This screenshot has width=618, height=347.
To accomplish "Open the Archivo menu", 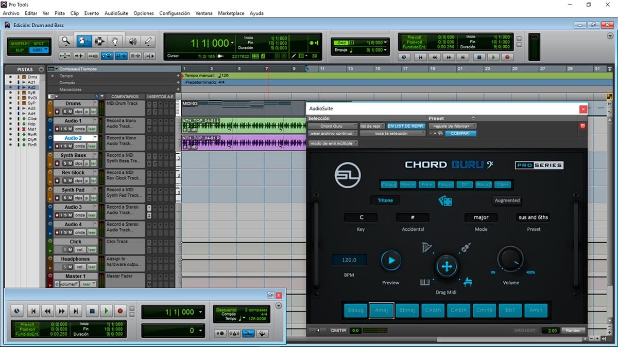I will [11, 13].
